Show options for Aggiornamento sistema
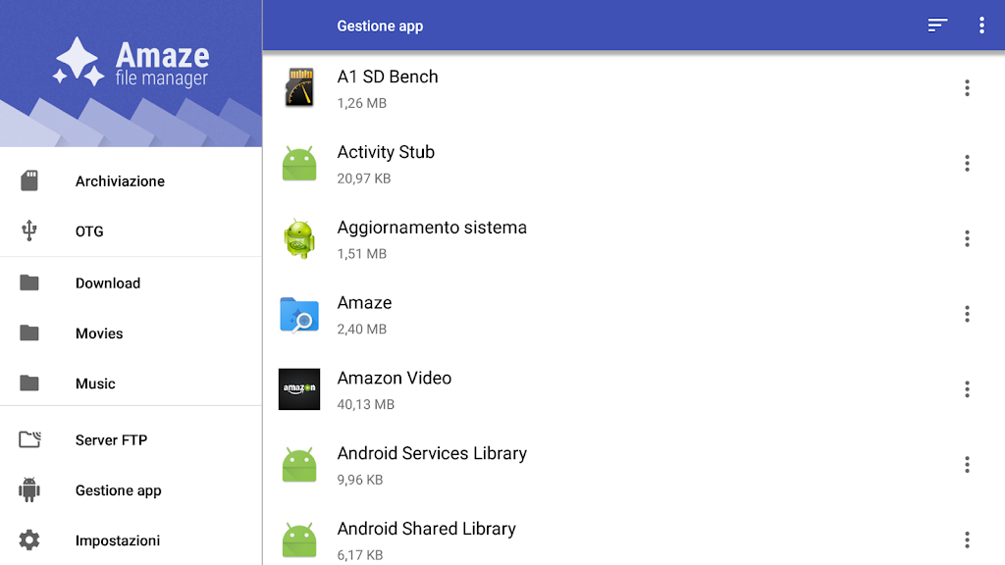Viewport: 1005px width, 565px height. (x=967, y=239)
